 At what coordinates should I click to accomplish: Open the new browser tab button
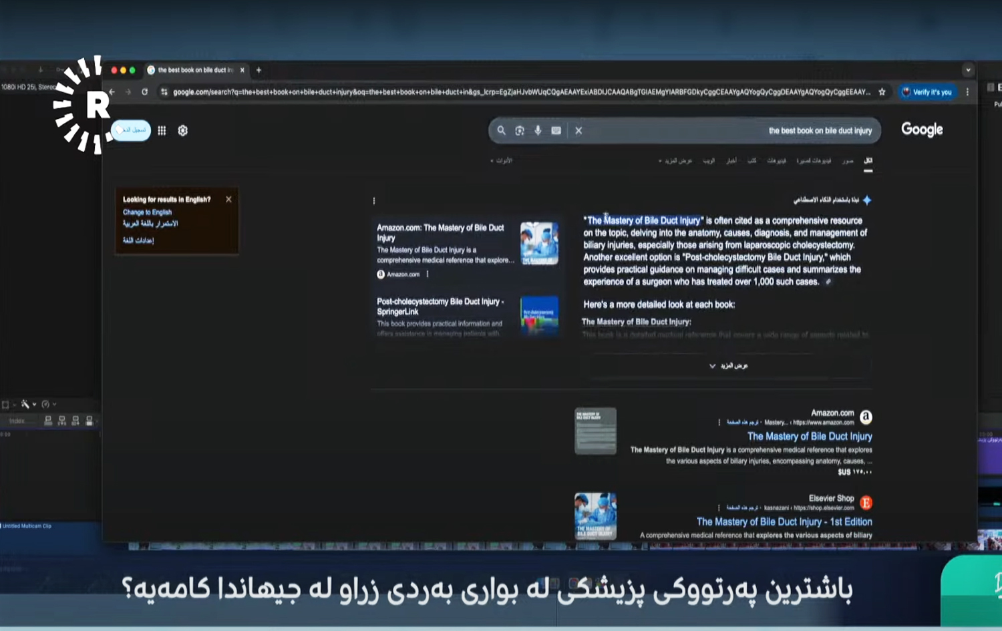click(259, 70)
